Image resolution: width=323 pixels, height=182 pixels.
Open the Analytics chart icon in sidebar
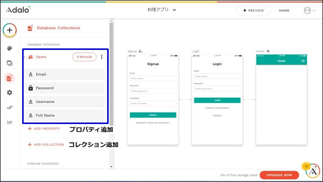pyautogui.click(x=10, y=122)
